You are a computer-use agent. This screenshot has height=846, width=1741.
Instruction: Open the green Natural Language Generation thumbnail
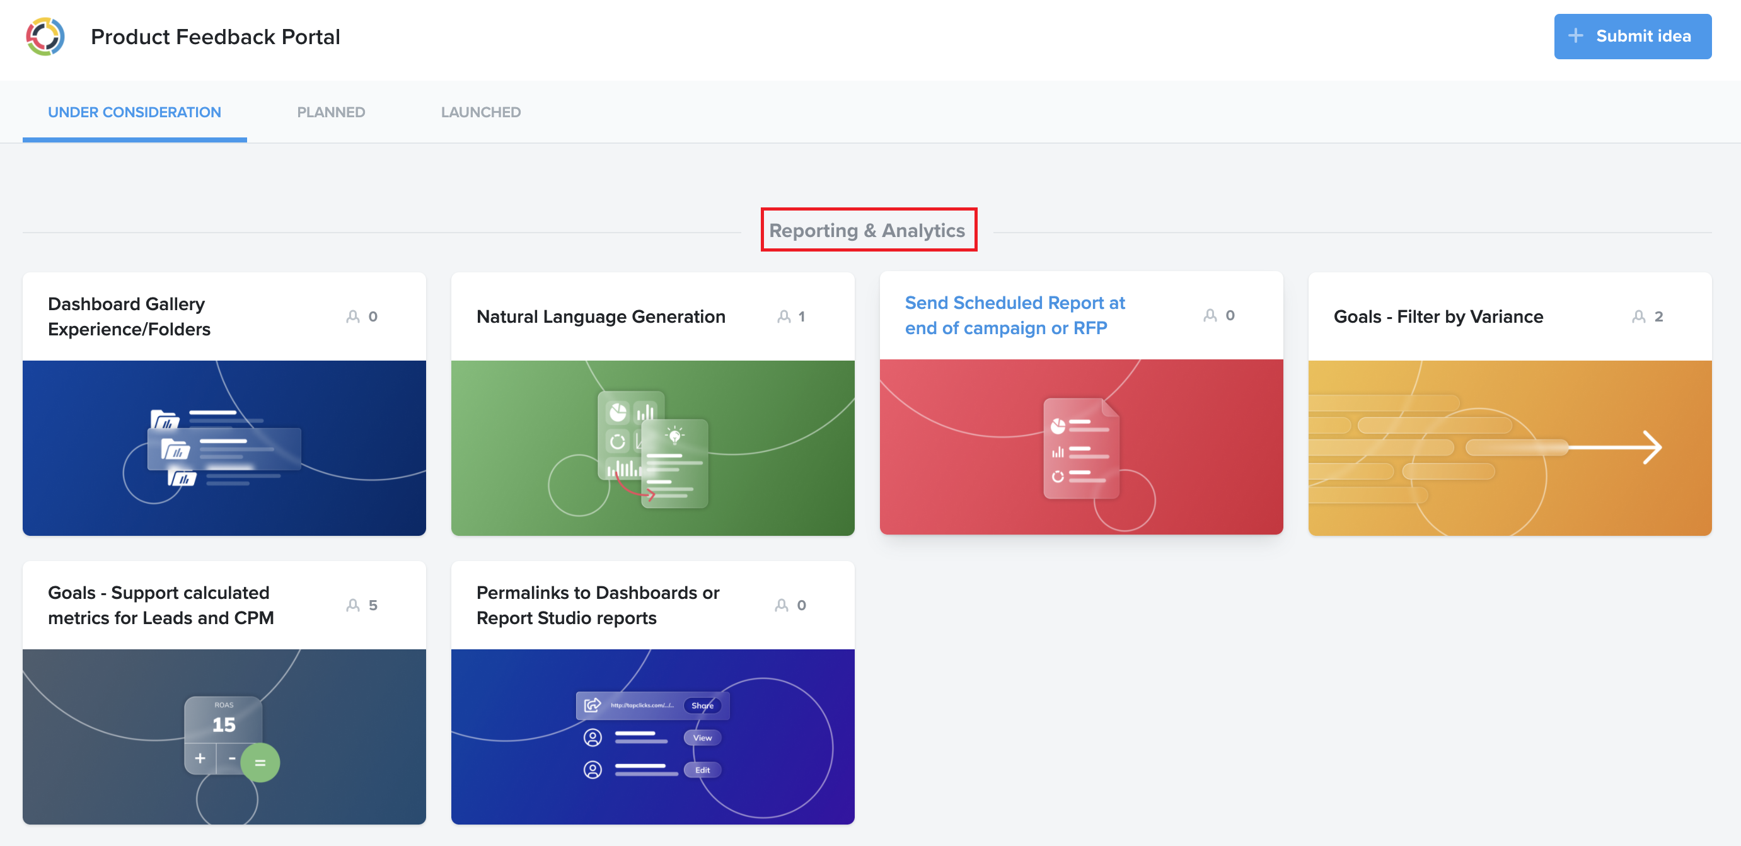tap(653, 448)
